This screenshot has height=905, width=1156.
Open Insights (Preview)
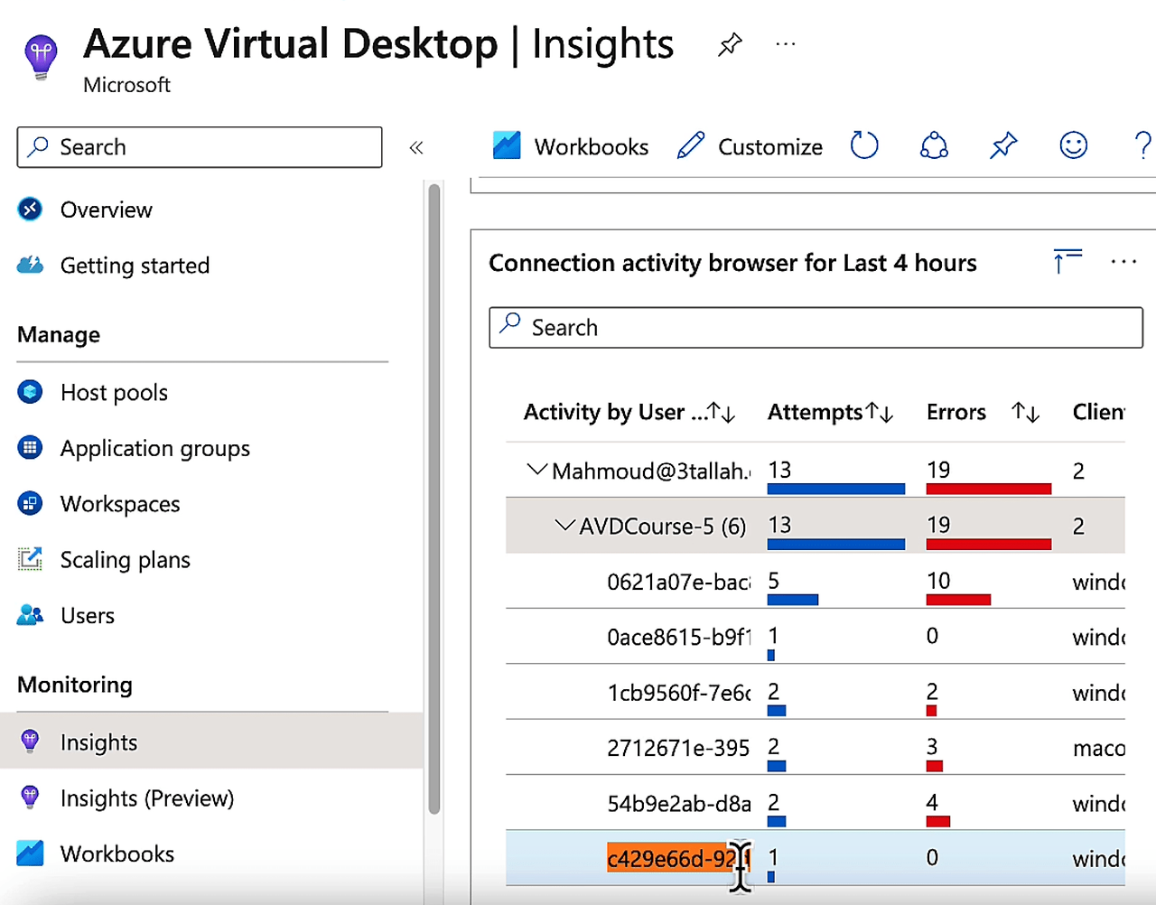(147, 798)
